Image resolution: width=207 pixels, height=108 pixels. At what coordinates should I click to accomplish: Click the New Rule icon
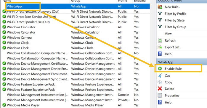160,7
